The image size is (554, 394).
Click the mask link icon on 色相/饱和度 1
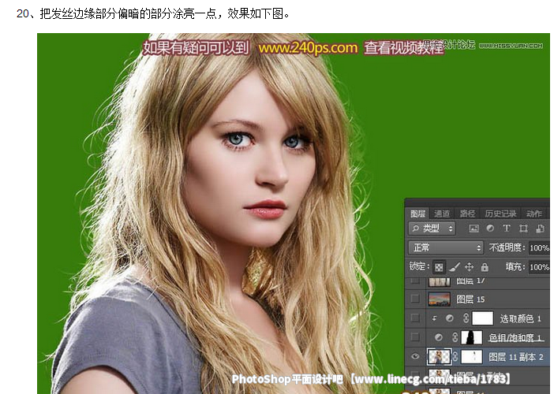[455, 337]
